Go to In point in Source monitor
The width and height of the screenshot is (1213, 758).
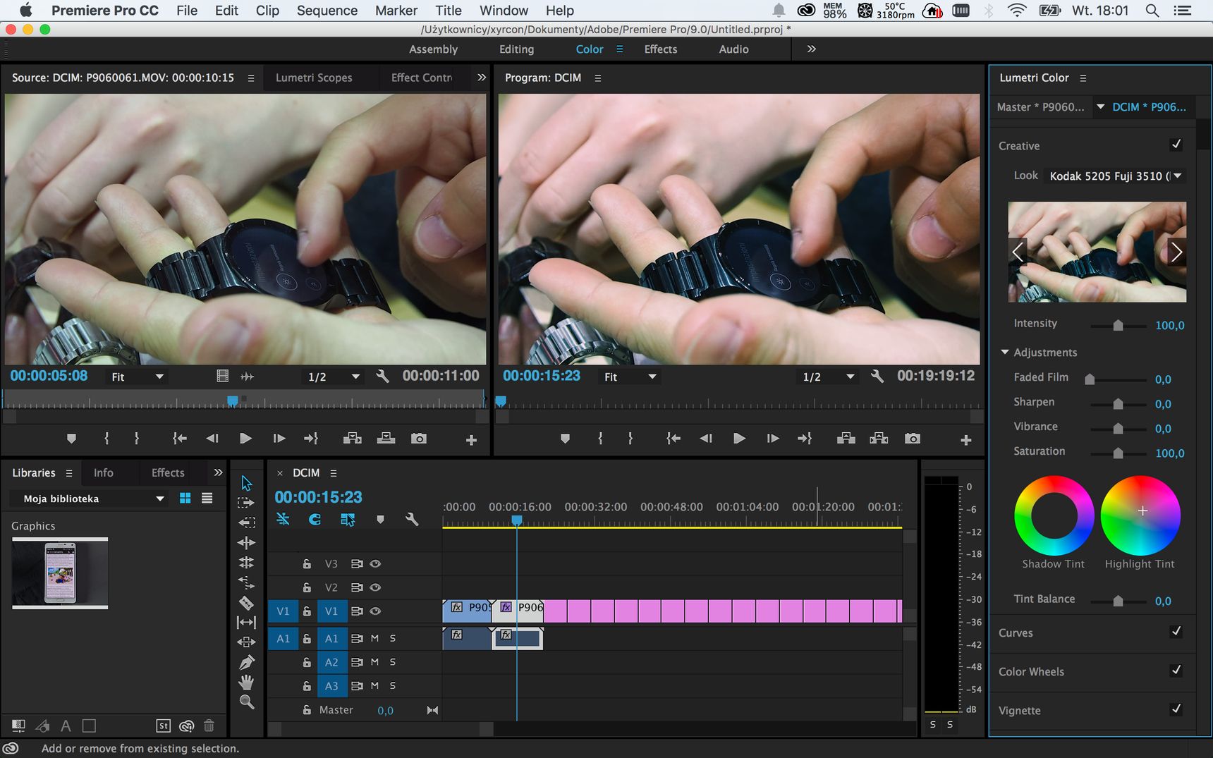(x=180, y=439)
